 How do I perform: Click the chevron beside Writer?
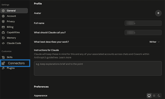159,42
